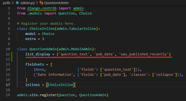Open the 'QuestionAdmin' breadcrumb symbol

[56, 3]
